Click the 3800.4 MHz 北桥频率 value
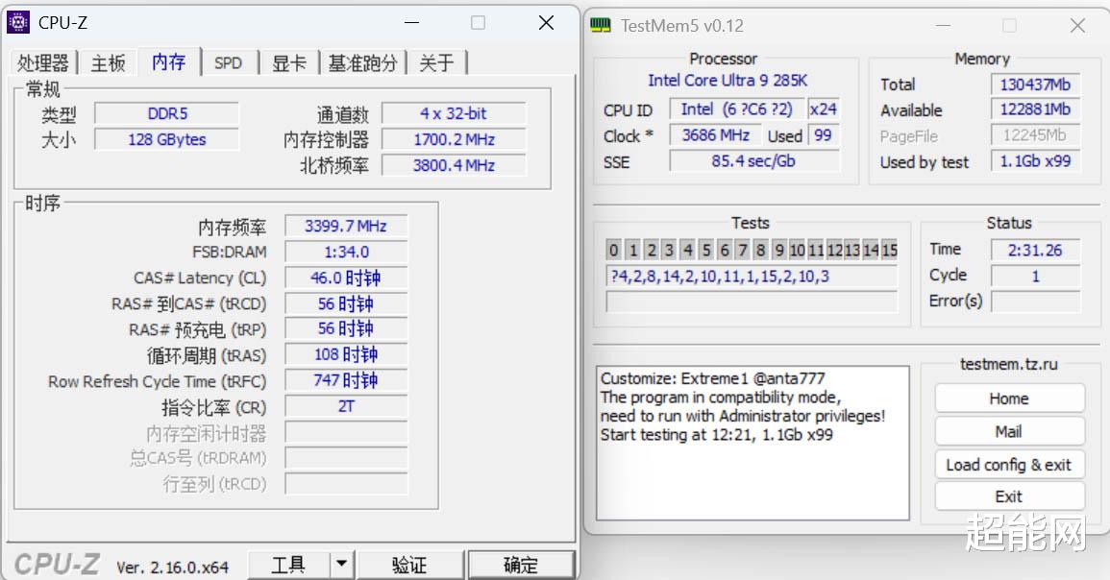This screenshot has height=580, width=1110. coord(454,165)
